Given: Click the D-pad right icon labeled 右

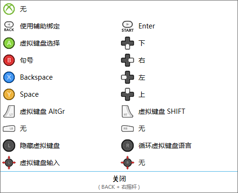Looking at the screenshot, I should 128,60.
